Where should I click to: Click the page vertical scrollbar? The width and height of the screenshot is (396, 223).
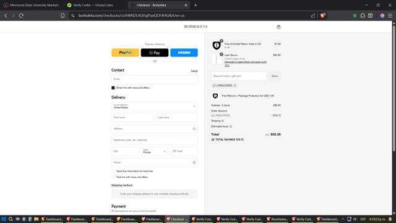pos(394,87)
